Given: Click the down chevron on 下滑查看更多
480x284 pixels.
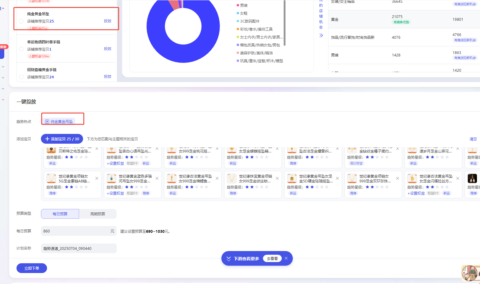Looking at the screenshot, I should click(228, 259).
